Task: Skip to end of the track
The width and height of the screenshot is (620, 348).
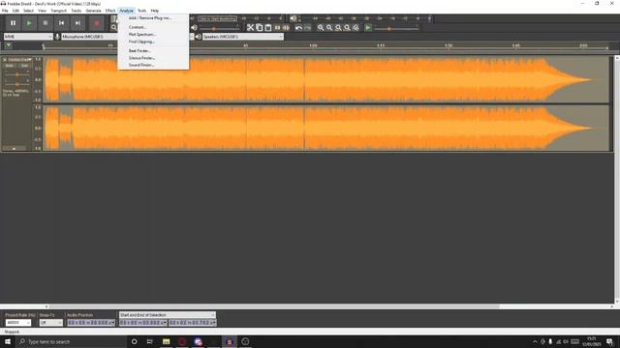Action: point(77,23)
